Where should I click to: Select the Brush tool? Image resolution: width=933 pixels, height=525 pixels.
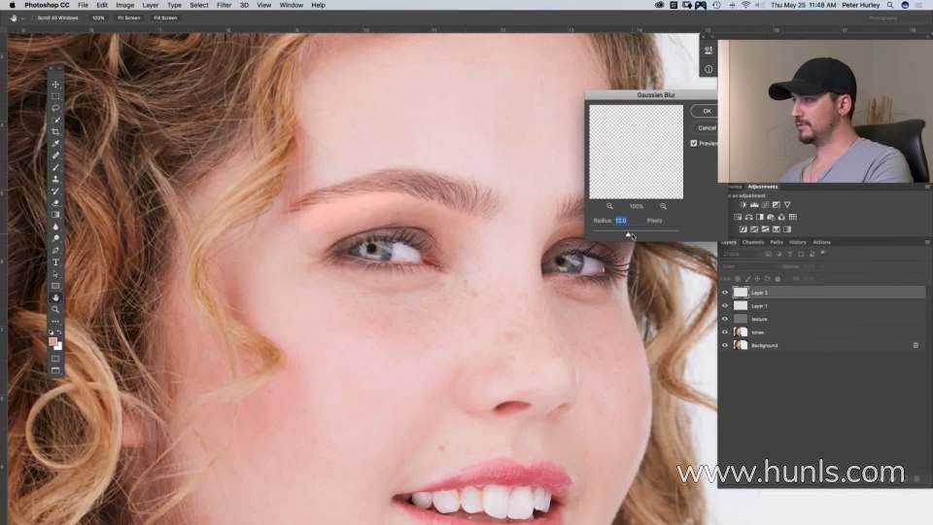(55, 167)
